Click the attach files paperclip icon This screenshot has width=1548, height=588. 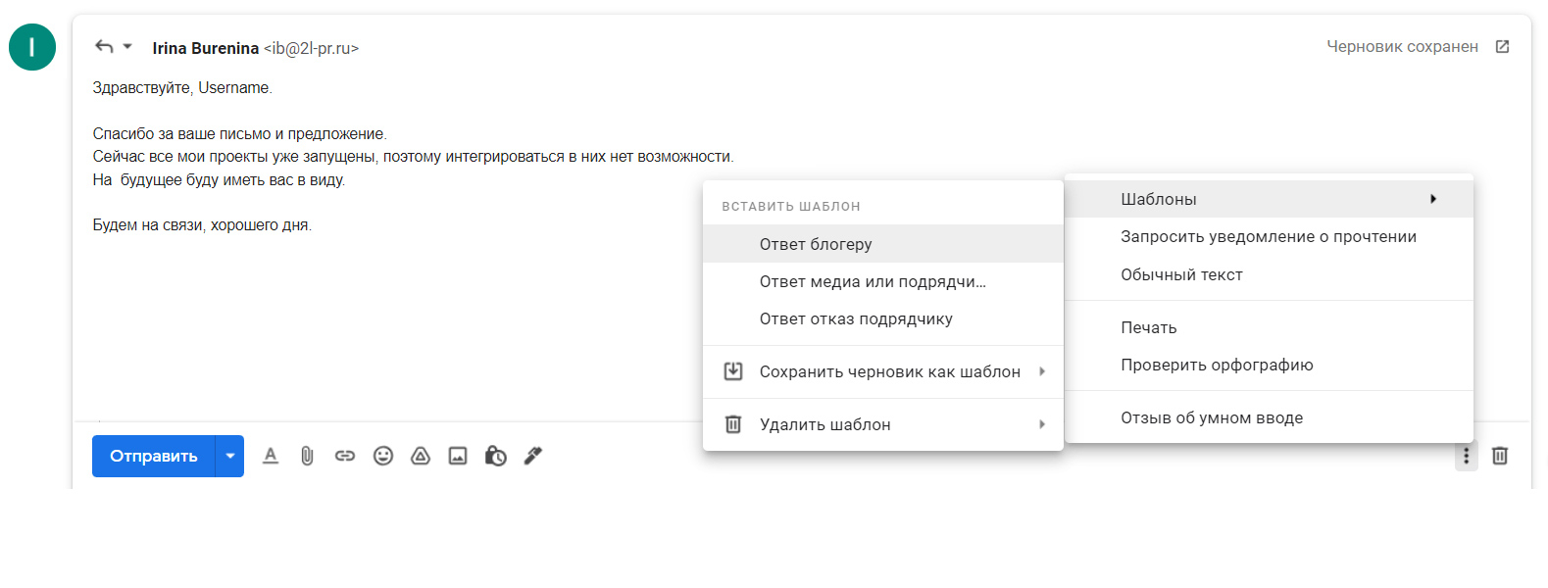coord(307,456)
